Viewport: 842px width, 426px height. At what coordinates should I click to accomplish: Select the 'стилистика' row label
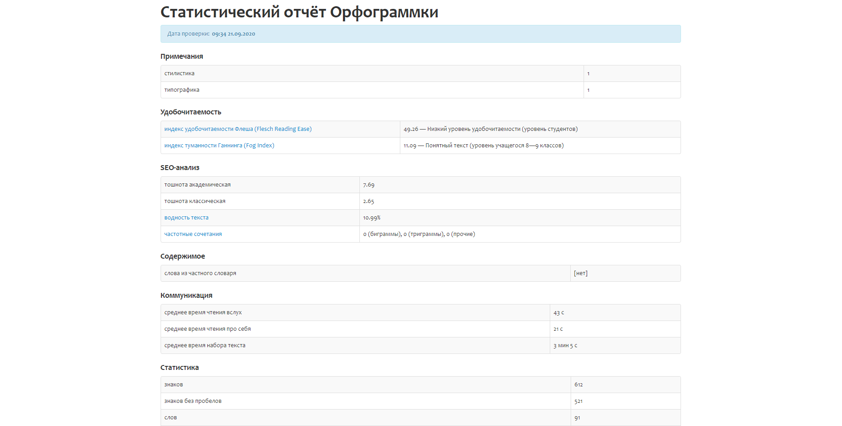point(179,73)
